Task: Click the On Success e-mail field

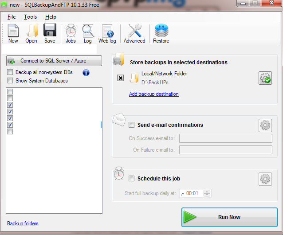Action: point(226,138)
